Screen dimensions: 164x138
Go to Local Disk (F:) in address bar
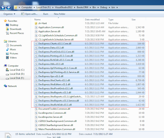(44, 7)
